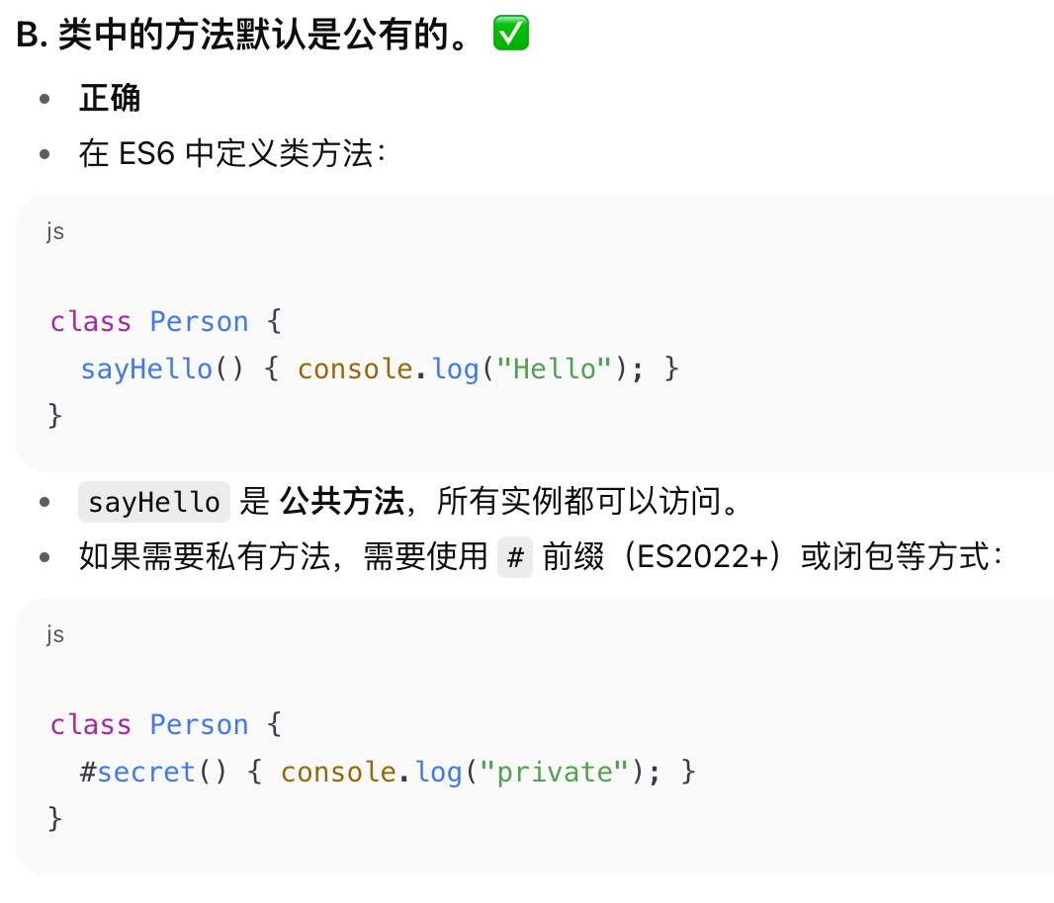The width and height of the screenshot is (1054, 903).
Task: Click the "Hello" string in the code
Action: point(554,369)
